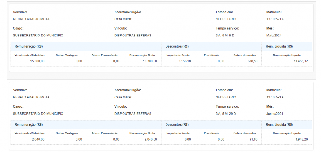Click Remuneração Bruta value 2.040,00

(x=150, y=139)
